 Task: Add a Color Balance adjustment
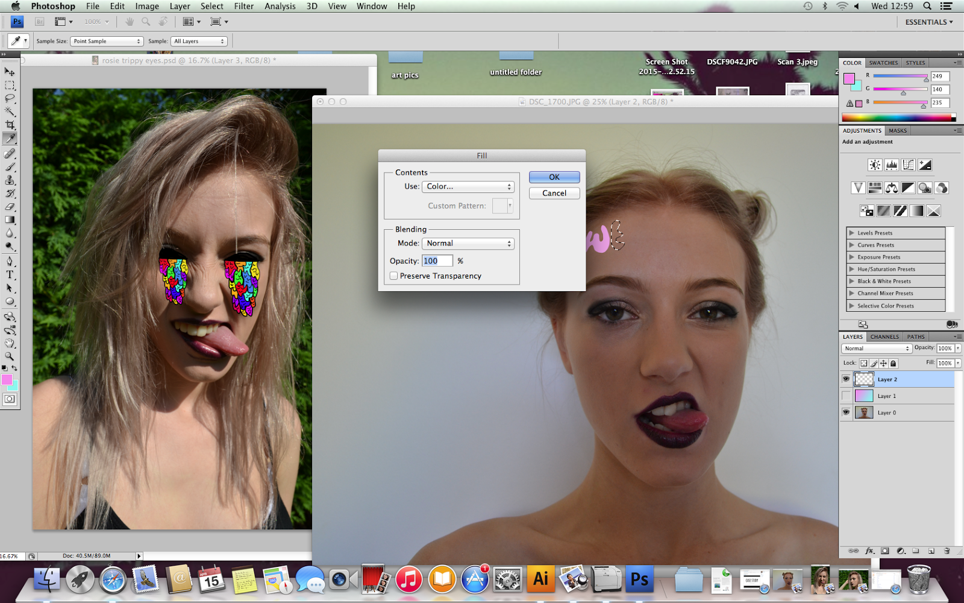tap(892, 188)
